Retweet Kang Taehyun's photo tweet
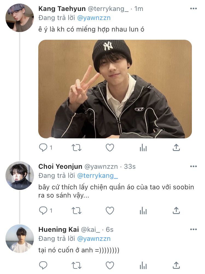This screenshot has height=274, width=205. (76, 148)
